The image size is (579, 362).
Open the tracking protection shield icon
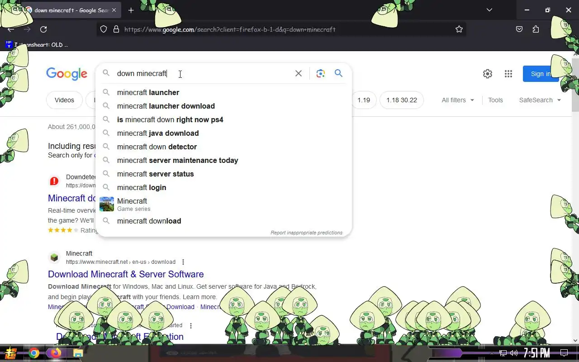104,29
